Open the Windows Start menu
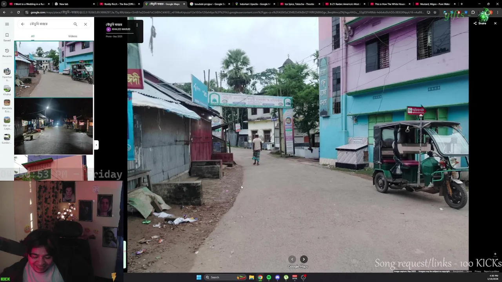The height and width of the screenshot is (282, 502). (199, 277)
